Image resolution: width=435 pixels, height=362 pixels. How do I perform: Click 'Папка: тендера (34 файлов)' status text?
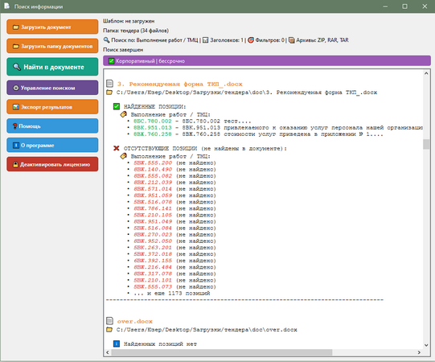click(136, 31)
